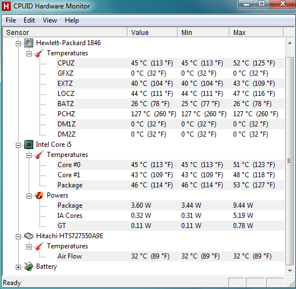Click the Hitachi hard drive icon

coord(29,236)
